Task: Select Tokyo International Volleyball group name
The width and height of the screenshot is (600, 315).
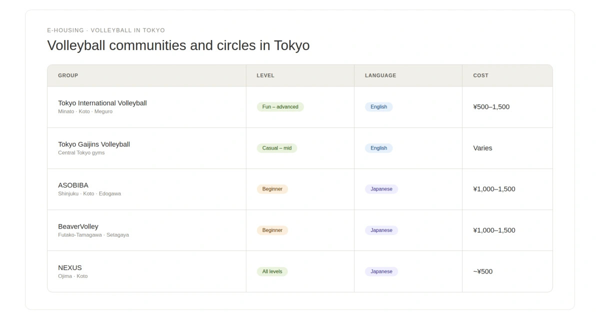Action: (x=102, y=103)
